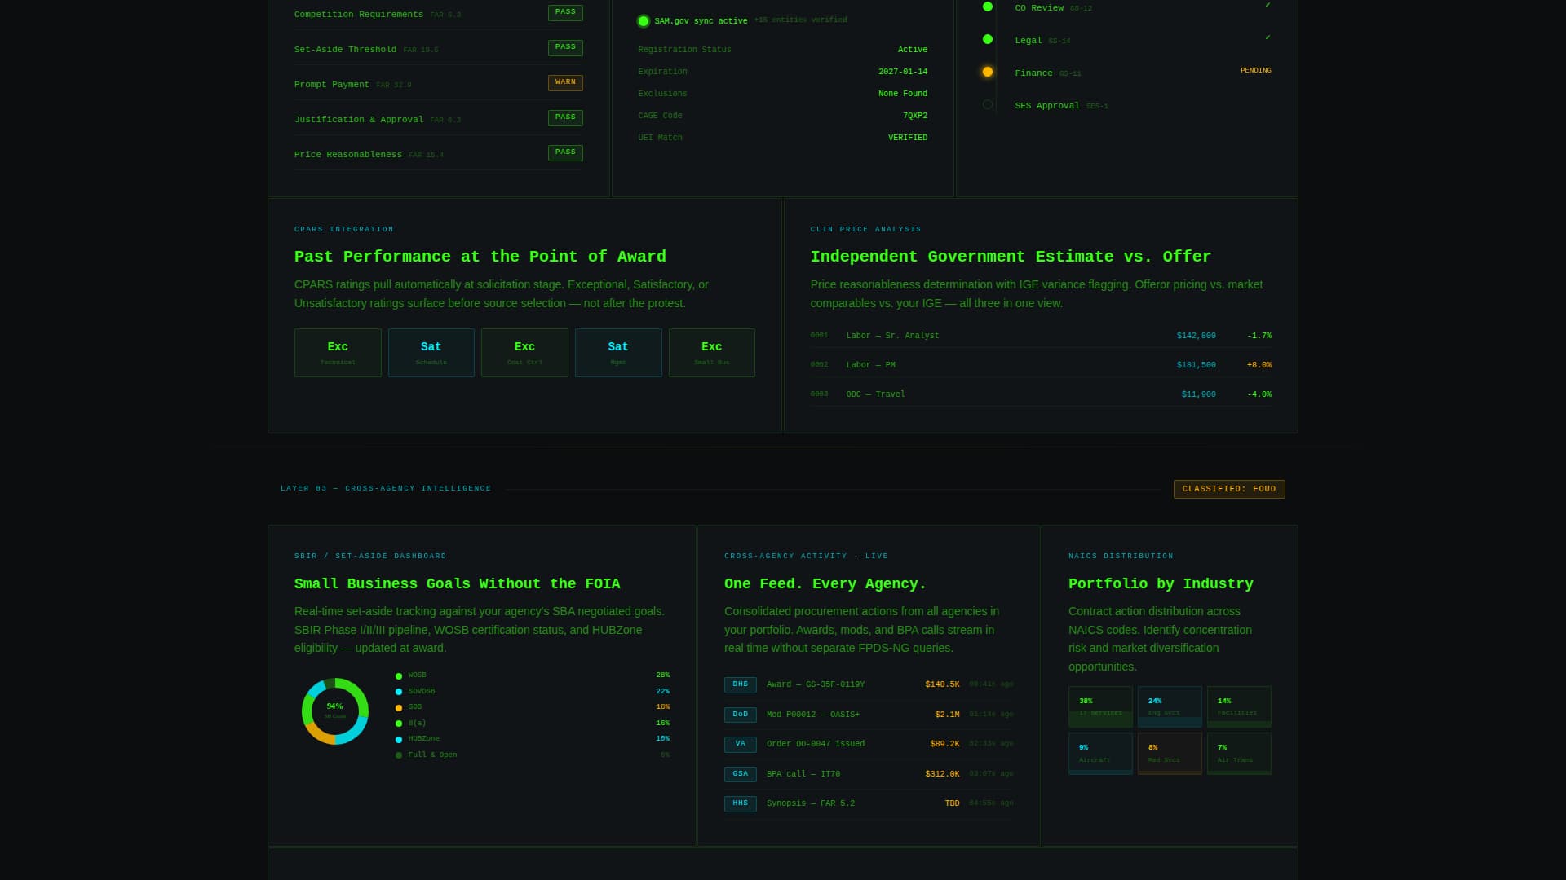Select the SES Approval status circle
Image resolution: width=1566 pixels, height=880 pixels.
[988, 103]
